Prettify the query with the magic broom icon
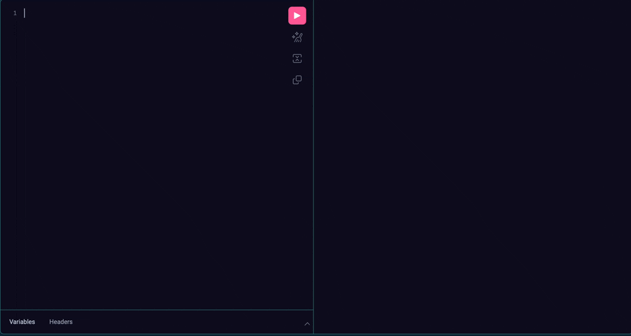The width and height of the screenshot is (631, 336). (297, 37)
